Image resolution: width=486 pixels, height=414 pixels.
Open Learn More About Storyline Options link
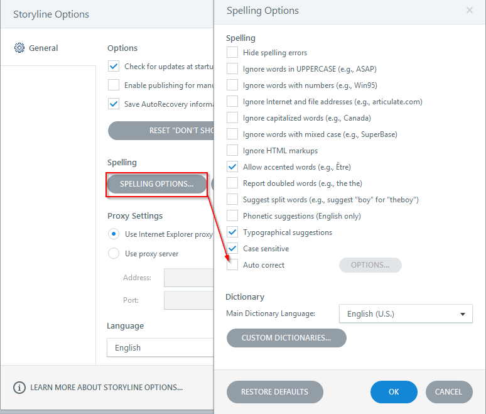(x=106, y=388)
